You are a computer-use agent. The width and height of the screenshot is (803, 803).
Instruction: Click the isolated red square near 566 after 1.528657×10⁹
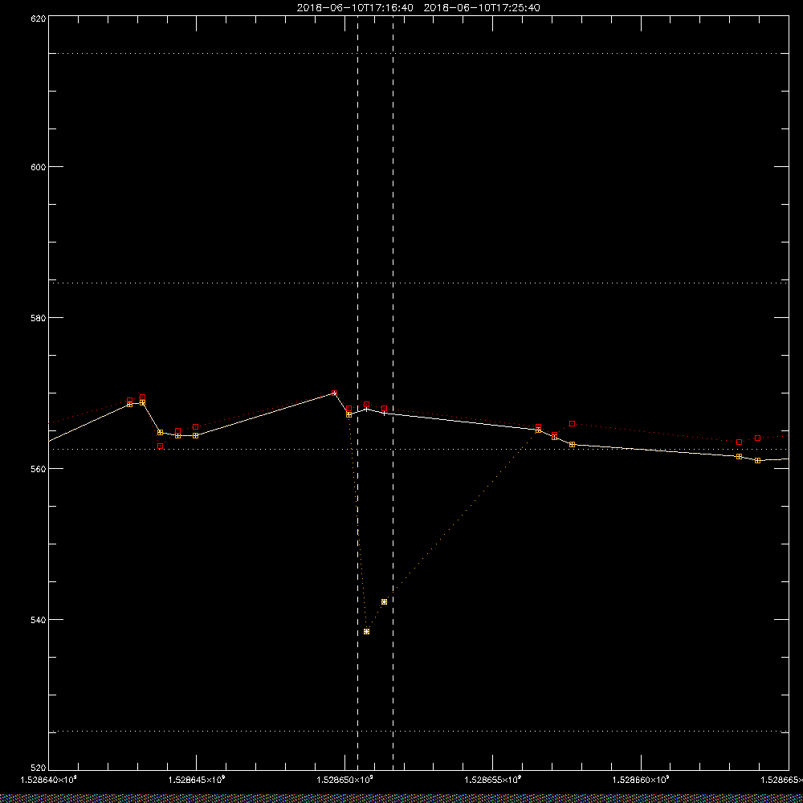[572, 423]
